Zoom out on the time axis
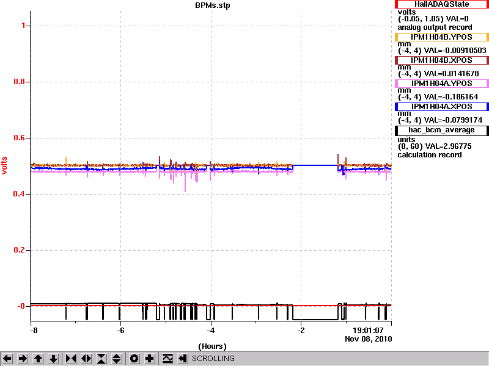Image resolution: width=489 pixels, height=366 pixels. 86,359
